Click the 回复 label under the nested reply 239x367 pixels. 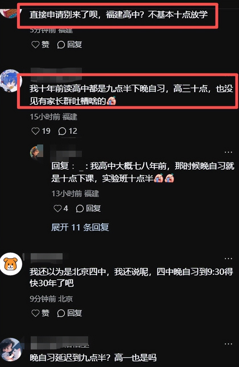[x=93, y=209]
